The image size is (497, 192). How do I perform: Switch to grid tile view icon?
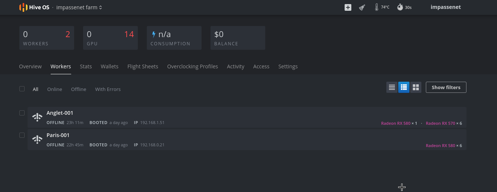(x=416, y=87)
